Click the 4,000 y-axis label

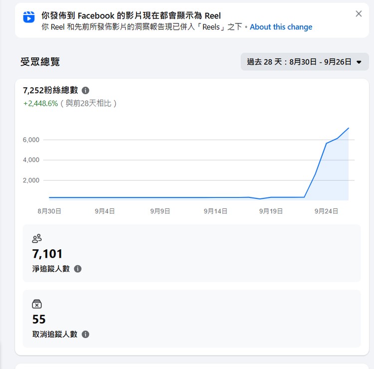tap(31, 160)
